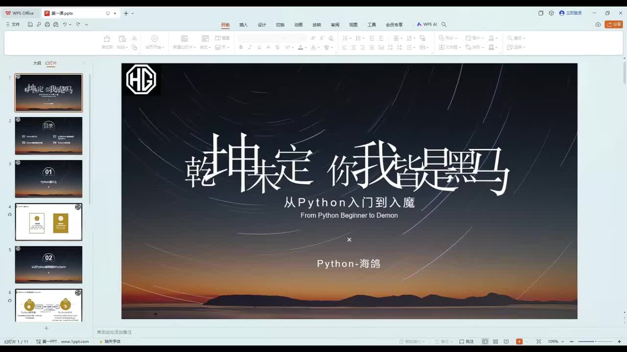Switch to the 动画 ribbon tab

point(298,24)
